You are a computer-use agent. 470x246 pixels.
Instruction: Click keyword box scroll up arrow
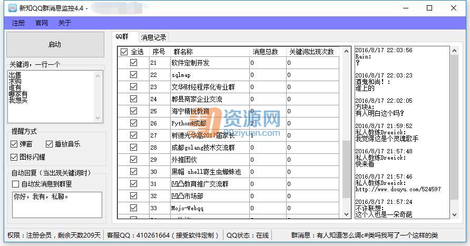[98, 76]
